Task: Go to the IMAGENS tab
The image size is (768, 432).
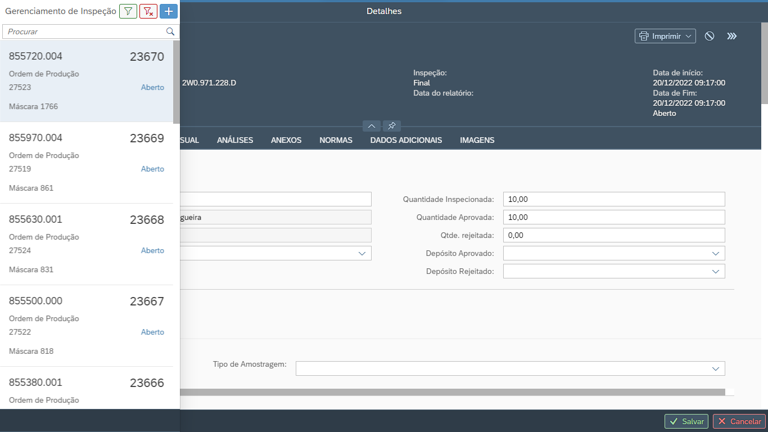Action: click(x=477, y=140)
